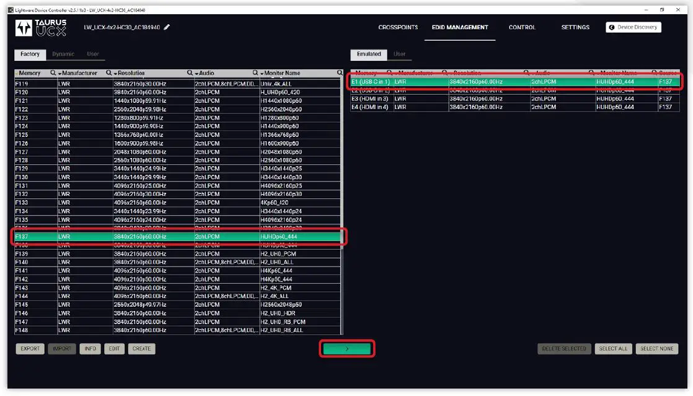Select the F127 H2048x1080p60 row

point(178,152)
